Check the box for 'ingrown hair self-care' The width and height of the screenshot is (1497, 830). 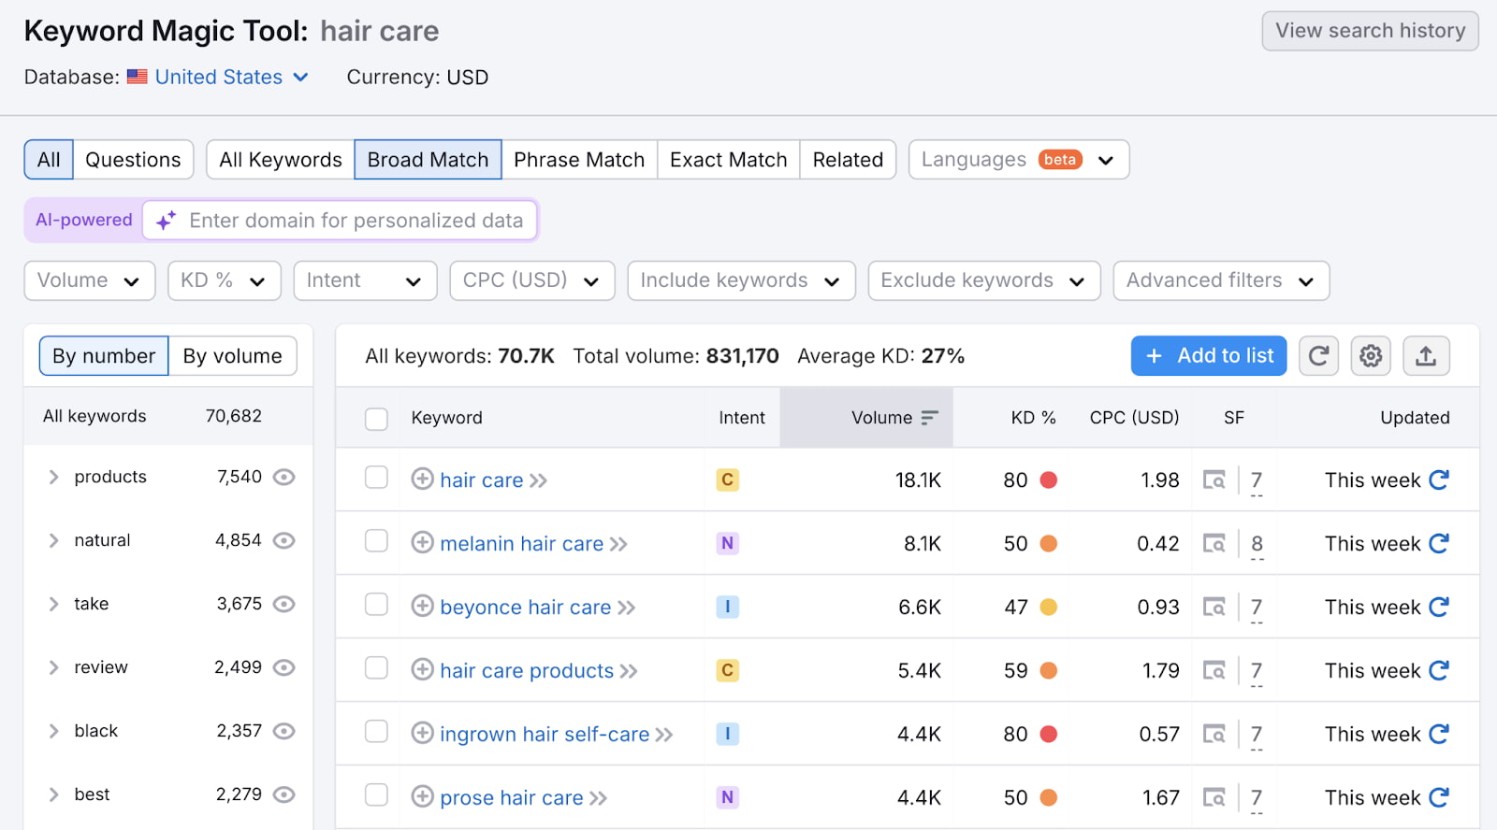[376, 731]
